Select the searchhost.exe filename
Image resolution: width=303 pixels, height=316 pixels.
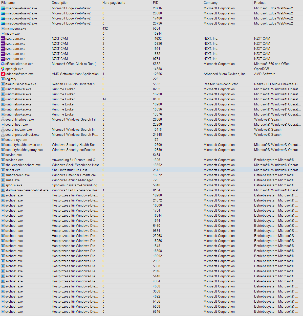(x=16, y=124)
